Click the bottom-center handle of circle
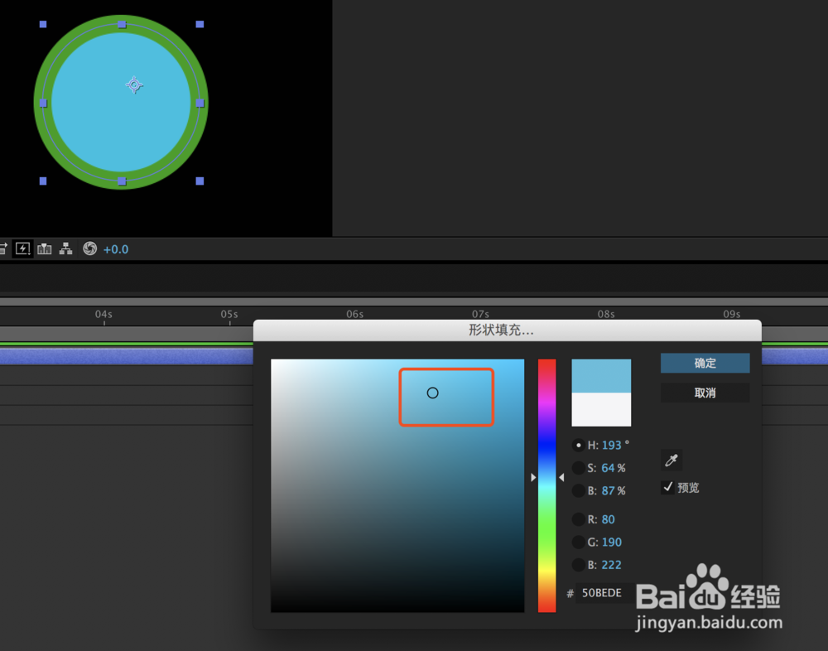This screenshot has width=828, height=651. coord(122,181)
